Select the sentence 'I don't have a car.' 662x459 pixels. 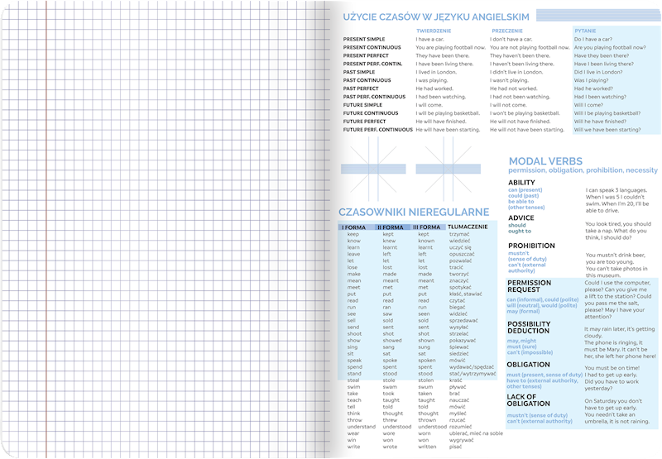coord(511,39)
